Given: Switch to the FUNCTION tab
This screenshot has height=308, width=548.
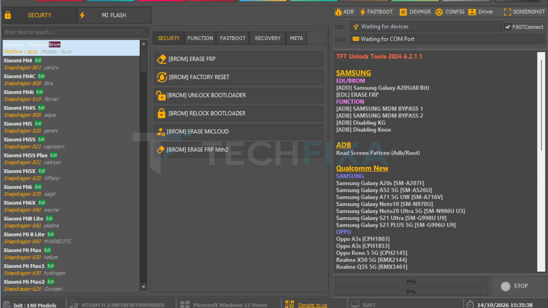Looking at the screenshot, I should click(x=200, y=38).
